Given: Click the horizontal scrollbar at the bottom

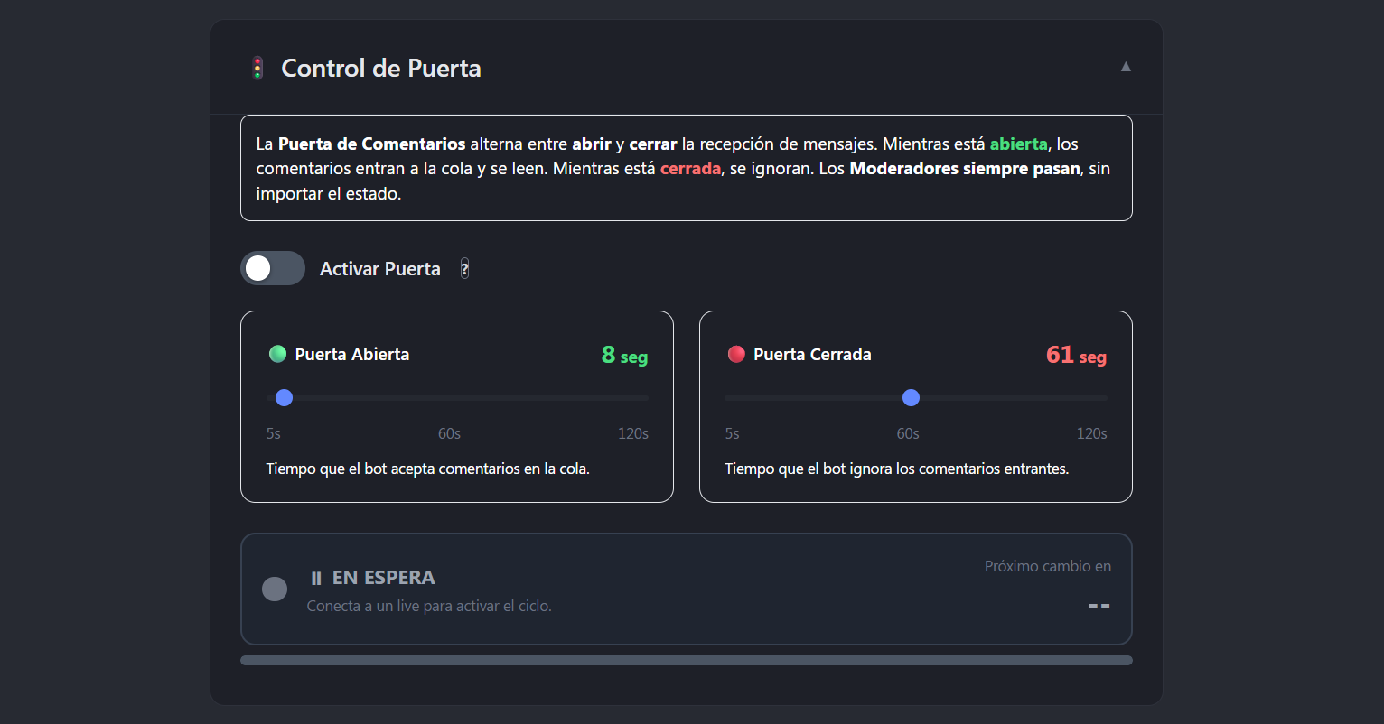Looking at the screenshot, I should [x=686, y=660].
